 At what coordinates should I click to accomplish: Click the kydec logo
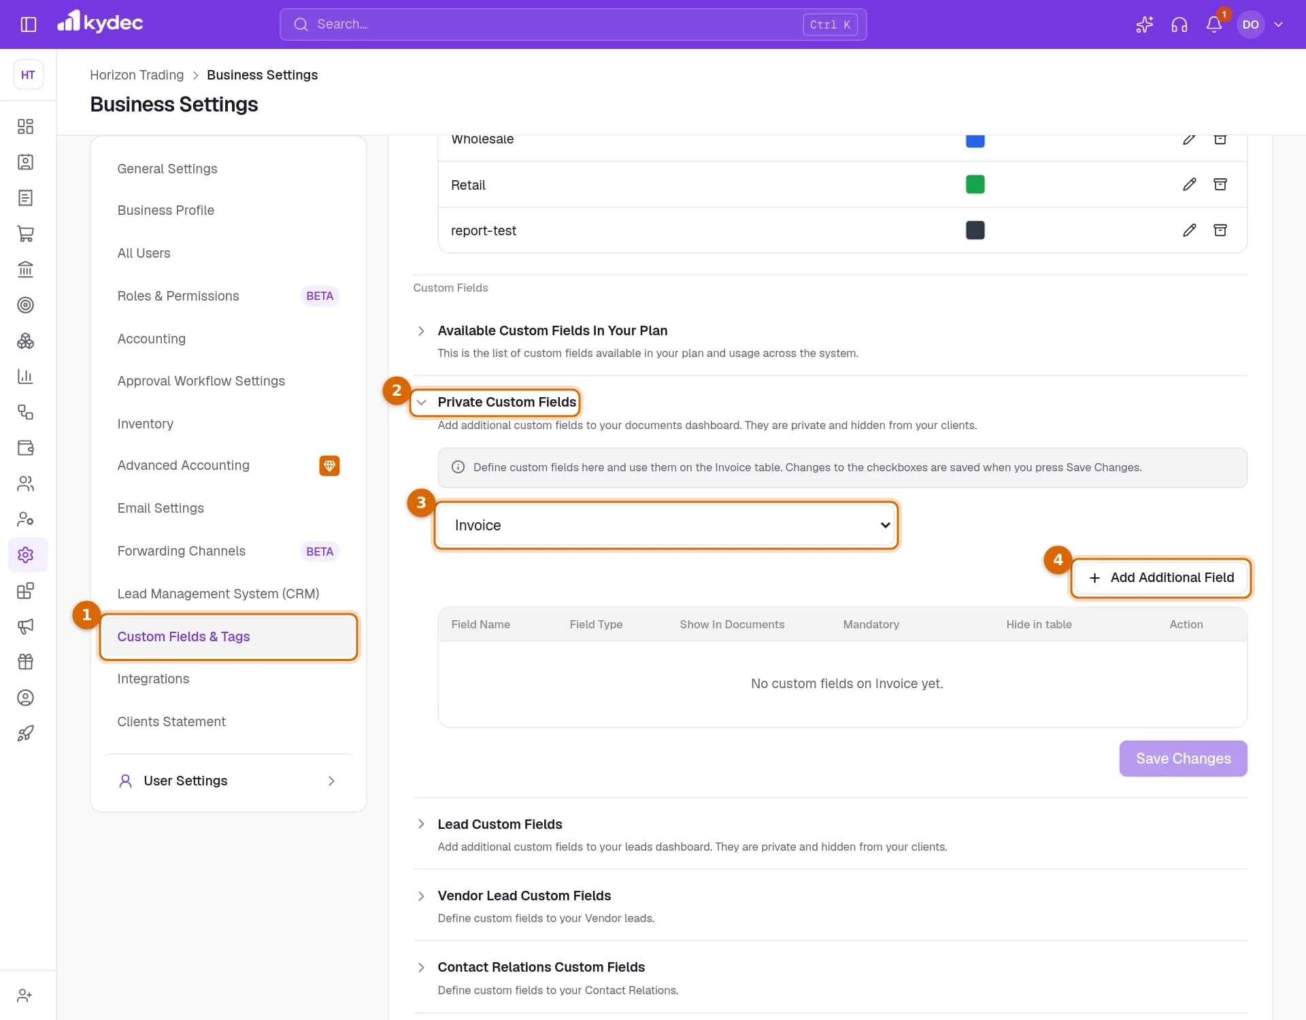pyautogui.click(x=100, y=23)
